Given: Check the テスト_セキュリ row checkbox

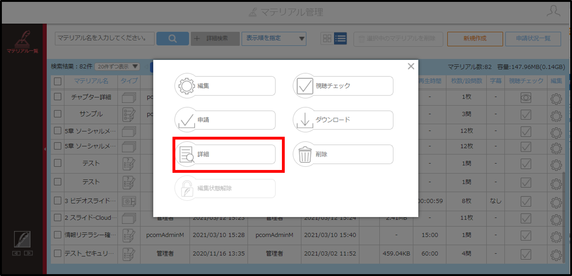Looking at the screenshot, I should point(58,253).
